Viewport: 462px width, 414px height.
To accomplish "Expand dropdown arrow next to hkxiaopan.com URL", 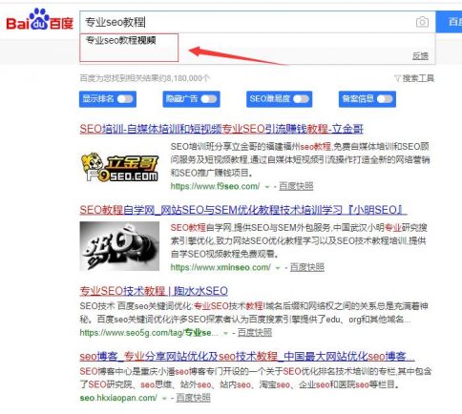I will [x=164, y=399].
